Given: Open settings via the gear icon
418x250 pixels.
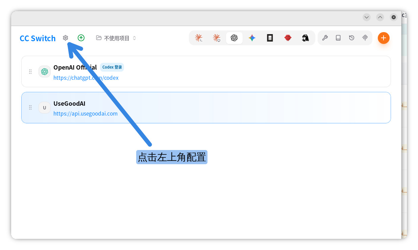Looking at the screenshot, I should pos(66,38).
